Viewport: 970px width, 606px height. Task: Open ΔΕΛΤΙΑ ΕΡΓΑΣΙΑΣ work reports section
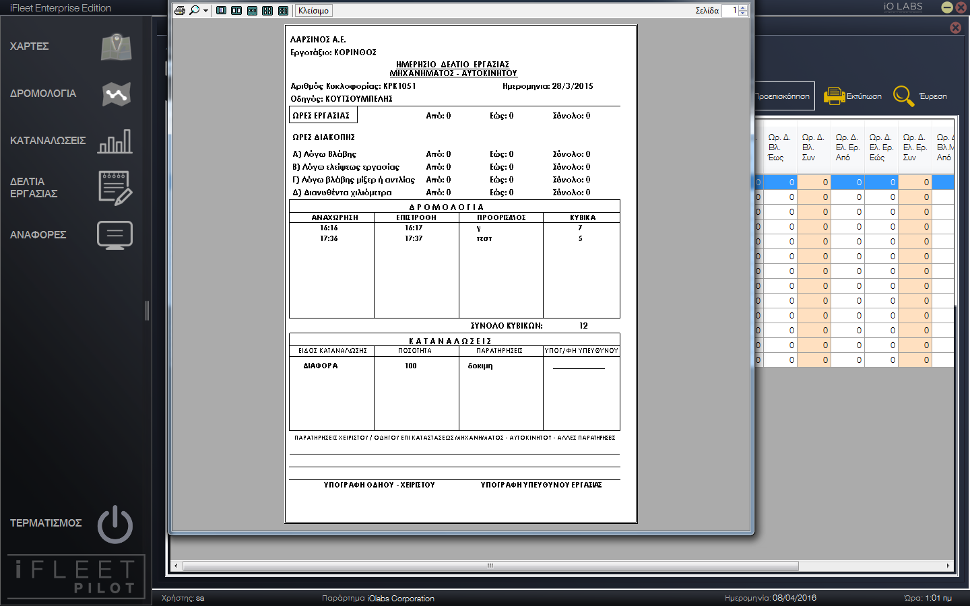(x=71, y=188)
